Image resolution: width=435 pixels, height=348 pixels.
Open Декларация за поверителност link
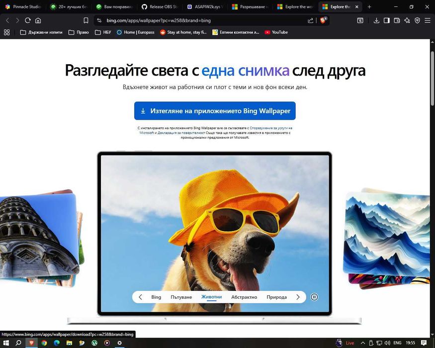[x=181, y=133]
